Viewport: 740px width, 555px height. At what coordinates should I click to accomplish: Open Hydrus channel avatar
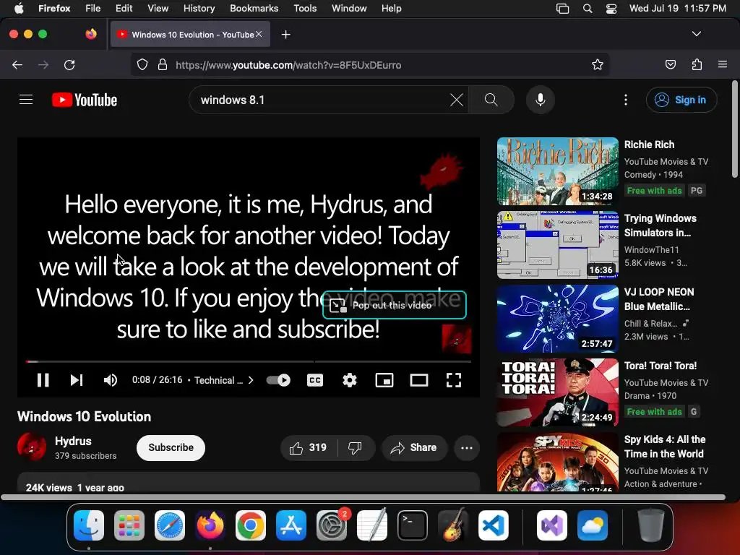[32, 447]
